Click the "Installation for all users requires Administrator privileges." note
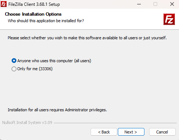 [57, 110]
